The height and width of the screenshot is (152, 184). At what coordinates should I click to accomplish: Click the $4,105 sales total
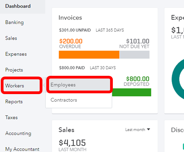tap(72, 143)
